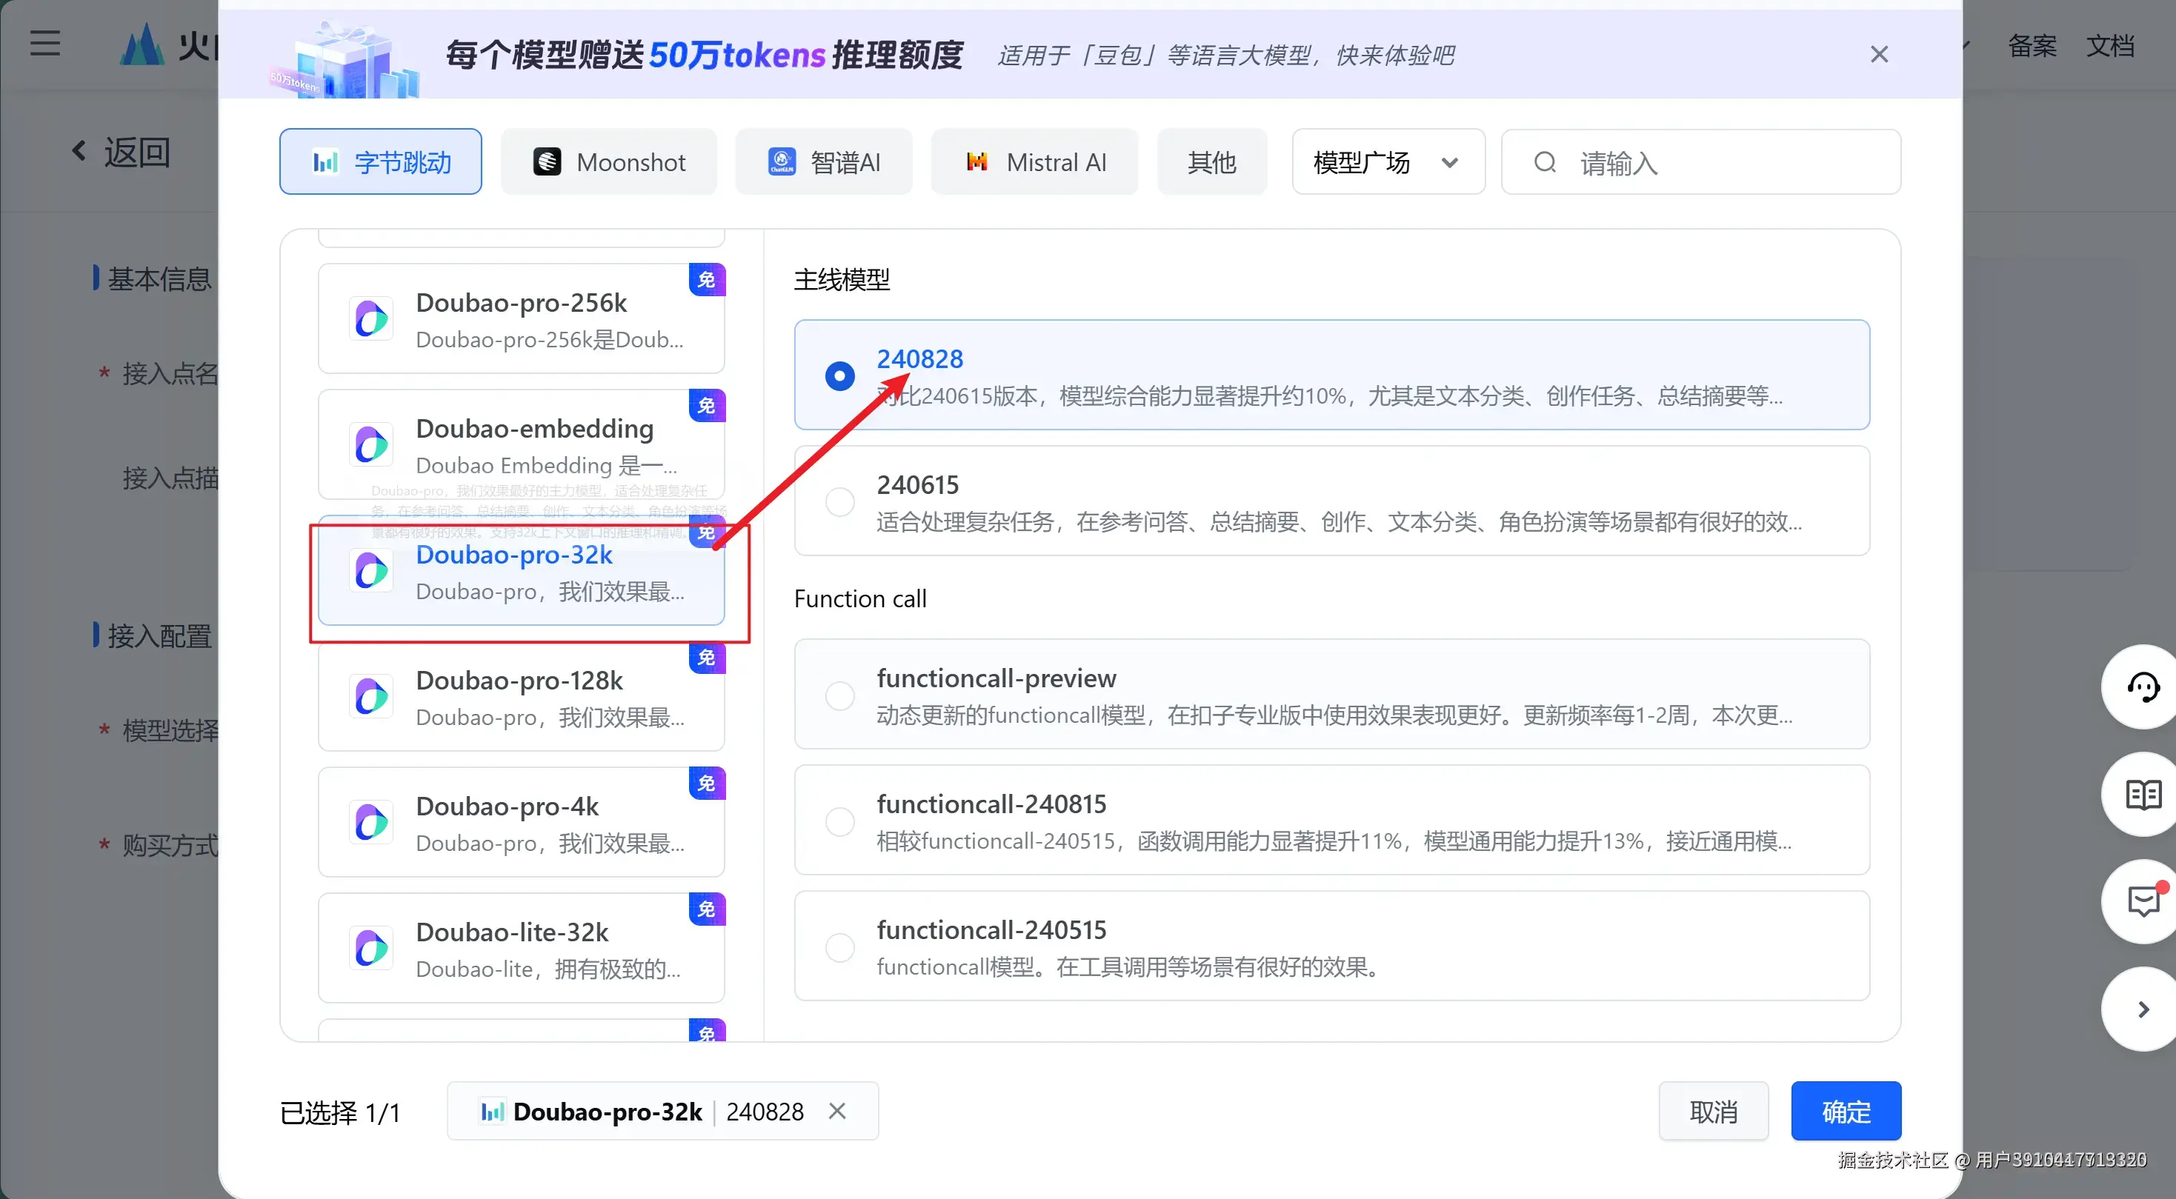Choose functioncall-240815 radio button
This screenshot has width=2176, height=1199.
coord(839,821)
